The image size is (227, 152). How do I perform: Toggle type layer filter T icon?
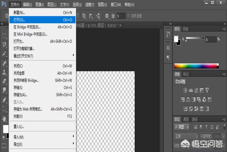(206, 127)
